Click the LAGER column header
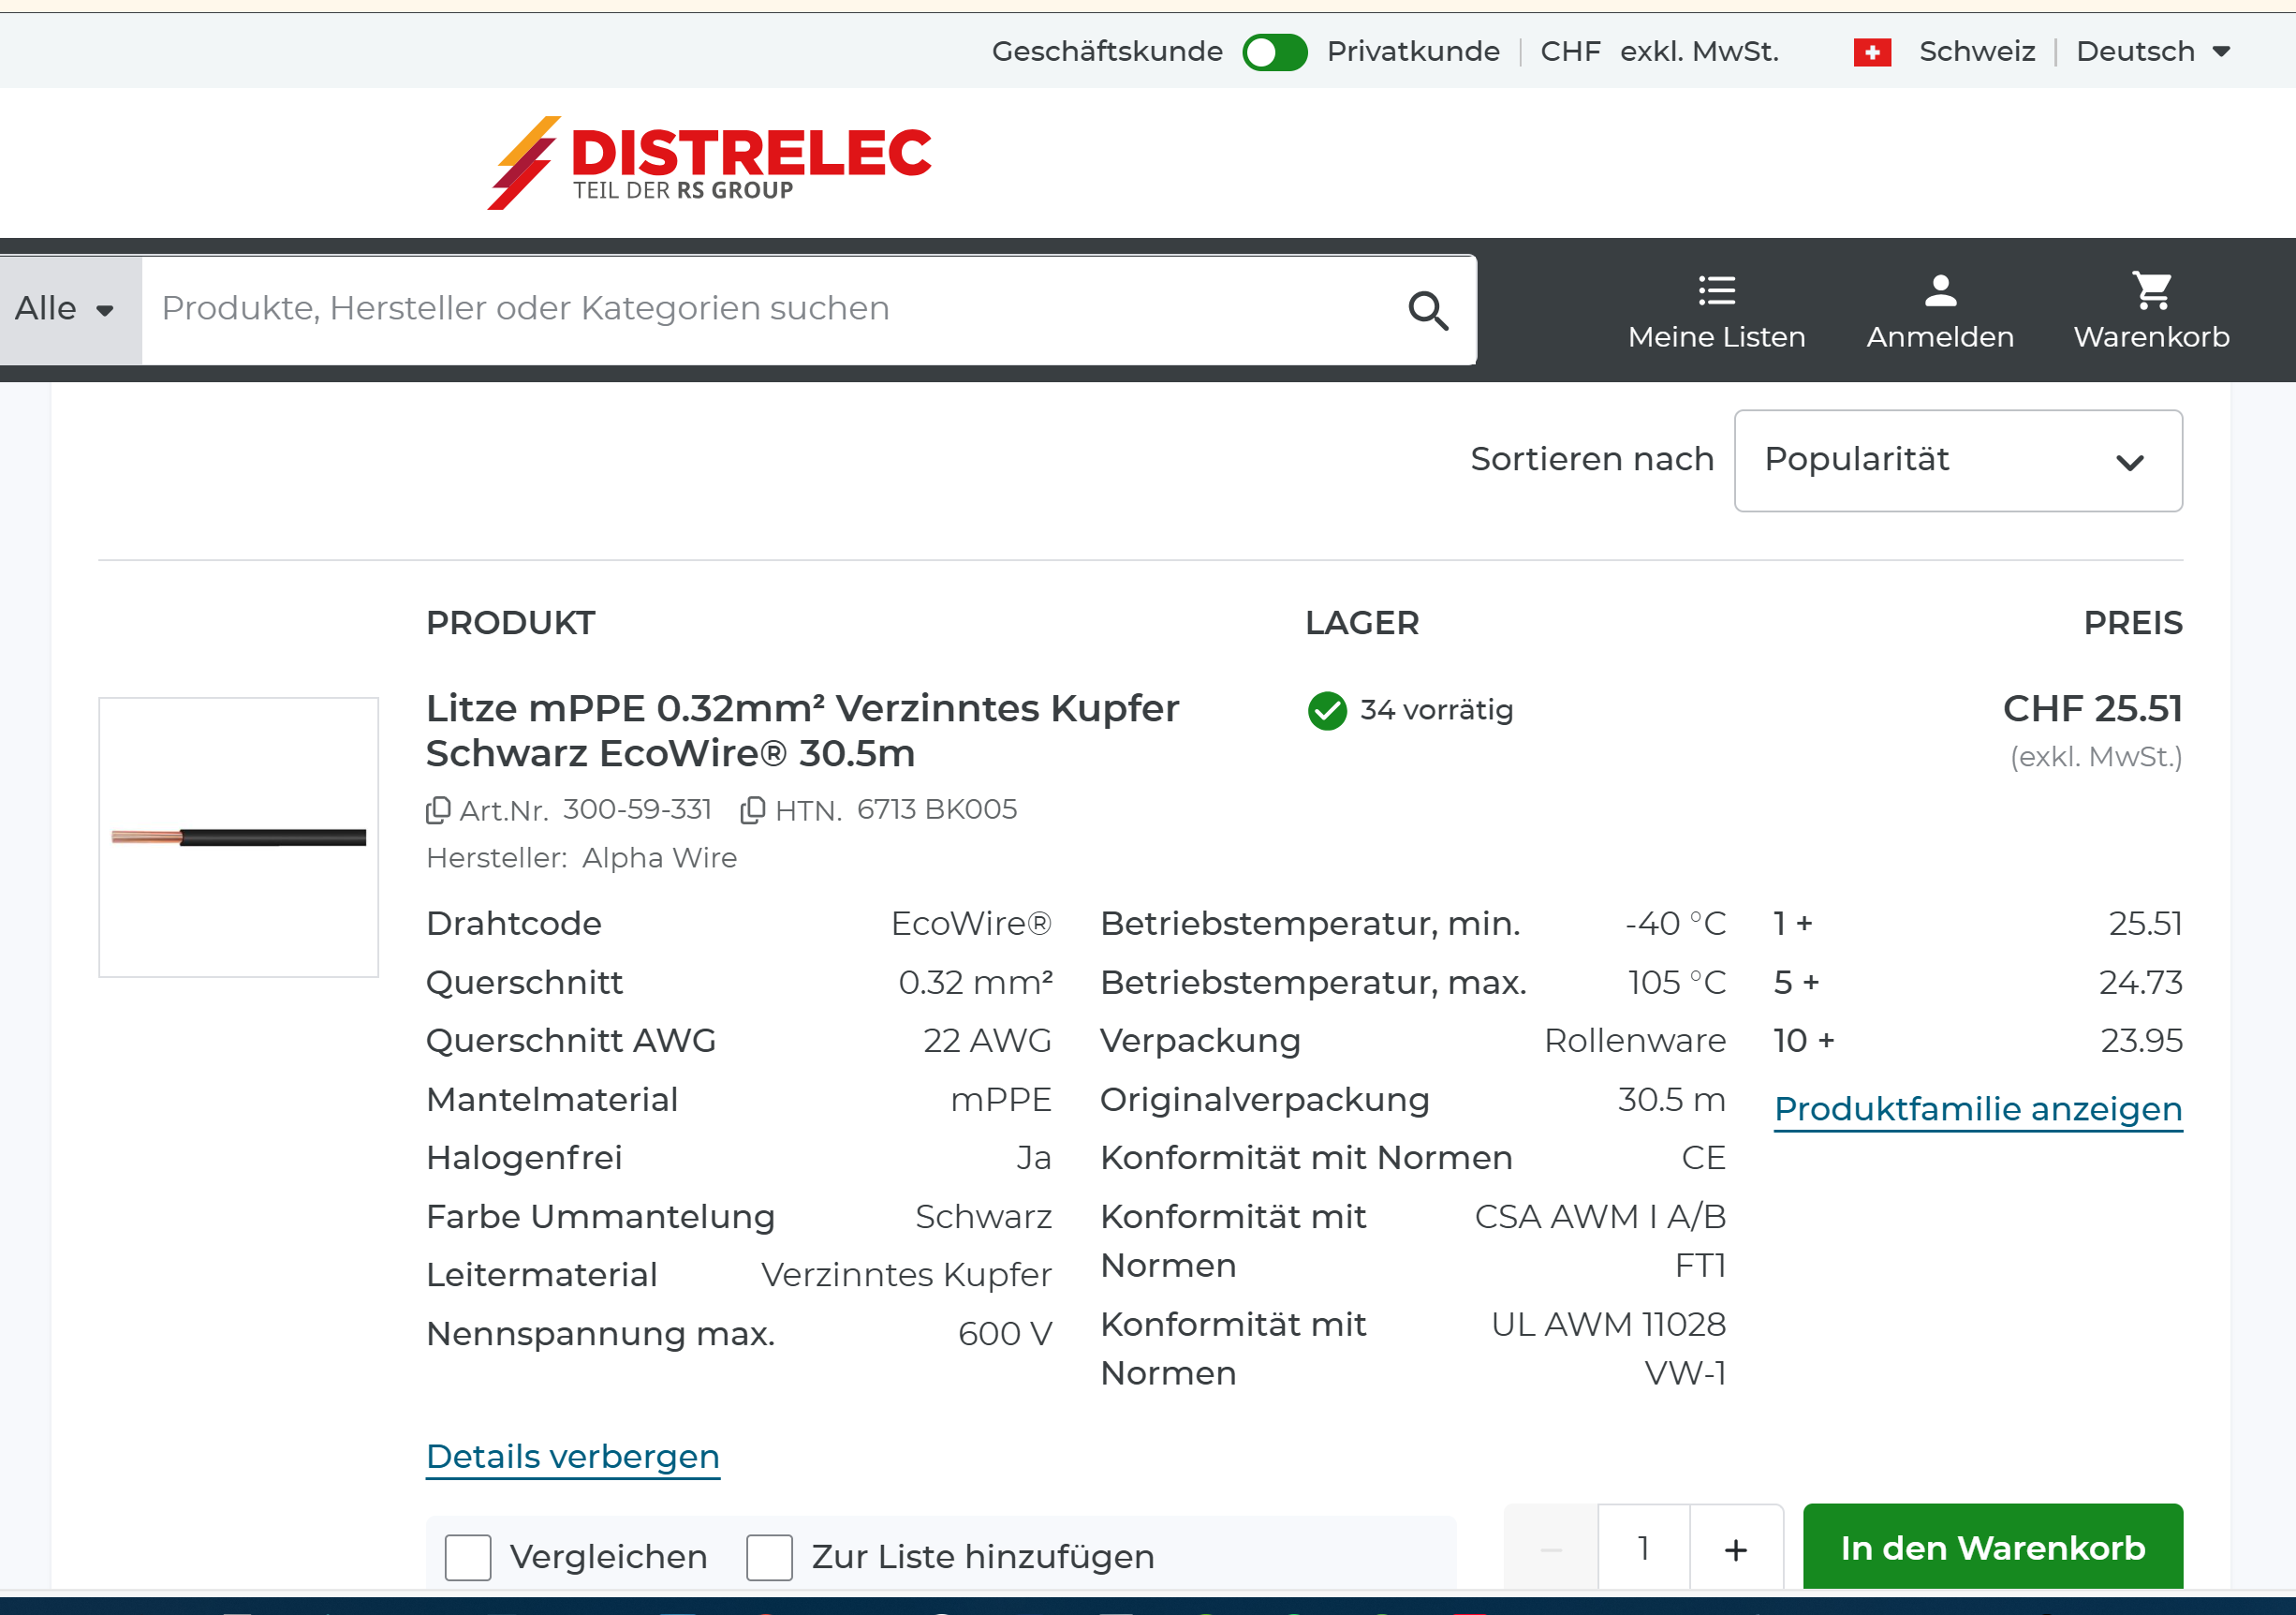The width and height of the screenshot is (2296, 1615). [x=1362, y=623]
